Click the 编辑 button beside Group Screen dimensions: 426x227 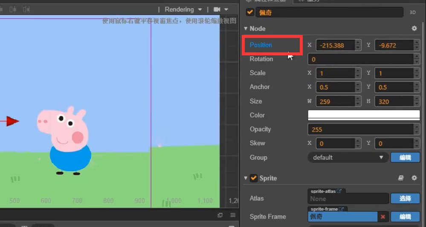click(405, 158)
